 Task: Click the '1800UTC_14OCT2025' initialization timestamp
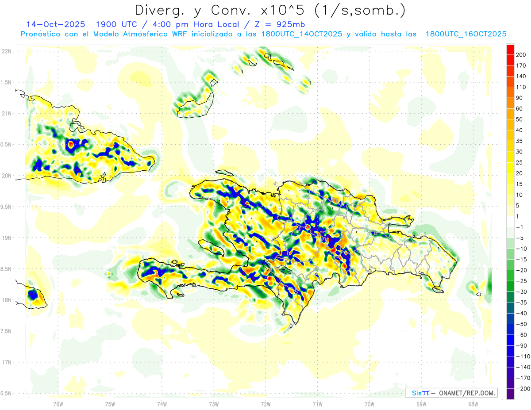pyautogui.click(x=301, y=34)
